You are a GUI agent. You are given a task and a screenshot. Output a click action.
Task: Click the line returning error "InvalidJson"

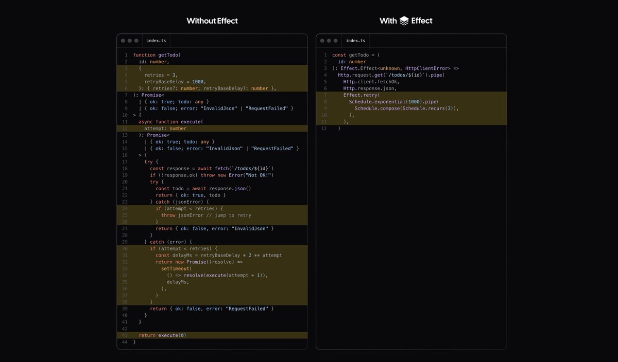pos(215,229)
